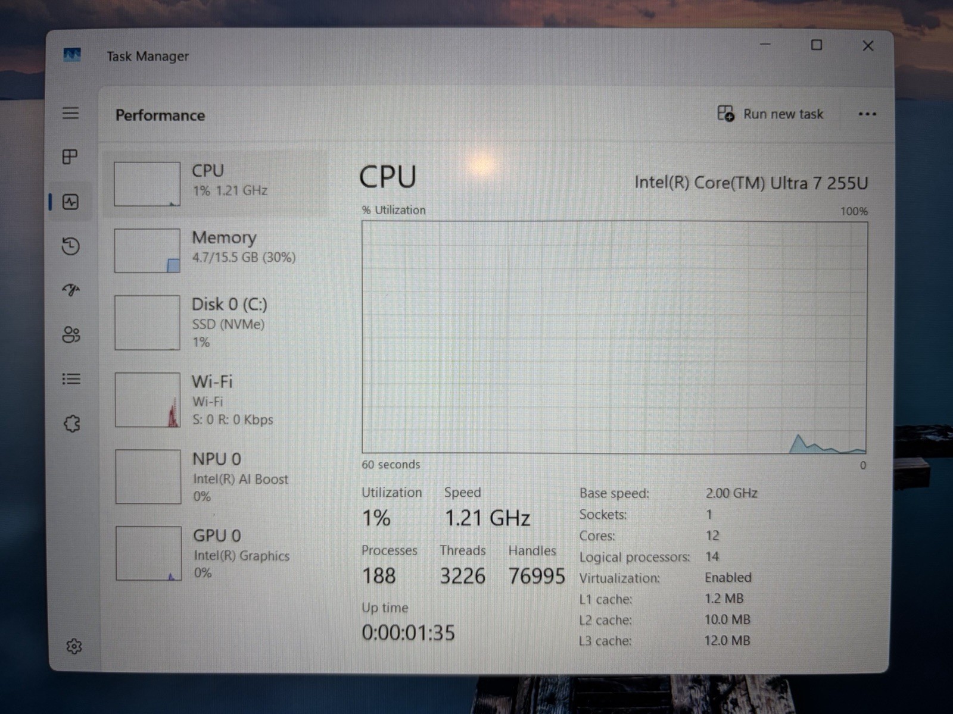The height and width of the screenshot is (714, 953).
Task: Select the GPU 0 performance item
Action: (215, 553)
